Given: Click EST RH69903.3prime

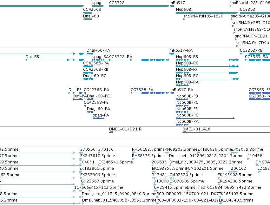Looking at the screenshot, I should tap(181, 149).
